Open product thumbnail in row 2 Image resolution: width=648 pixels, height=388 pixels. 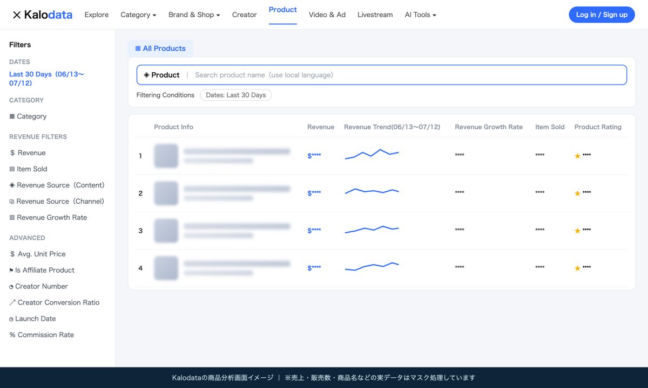166,193
